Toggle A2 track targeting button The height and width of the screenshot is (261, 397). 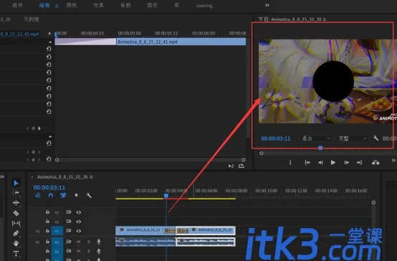coord(57,251)
